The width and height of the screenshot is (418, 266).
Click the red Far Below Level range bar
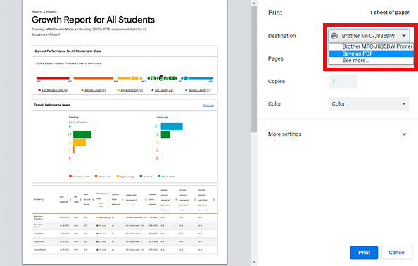[x=53, y=78]
